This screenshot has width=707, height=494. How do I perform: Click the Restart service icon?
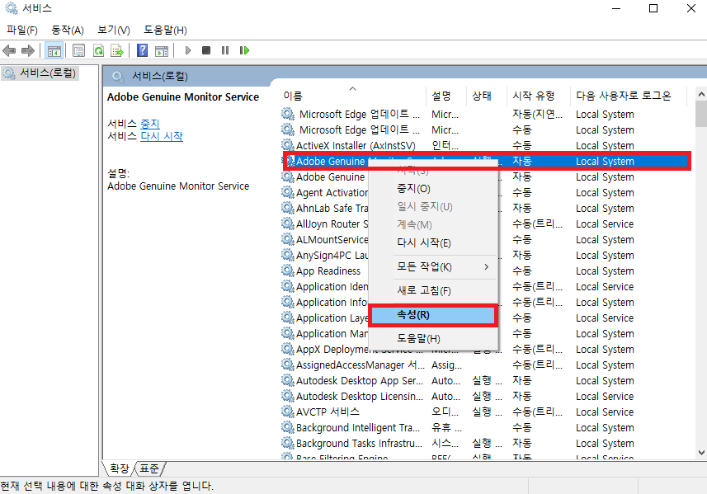244,50
